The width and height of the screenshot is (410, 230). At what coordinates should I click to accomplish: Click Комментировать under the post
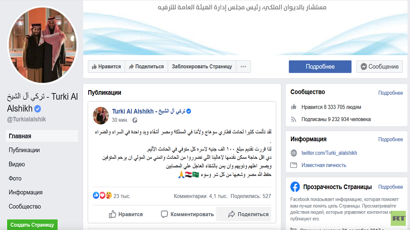[x=187, y=215]
